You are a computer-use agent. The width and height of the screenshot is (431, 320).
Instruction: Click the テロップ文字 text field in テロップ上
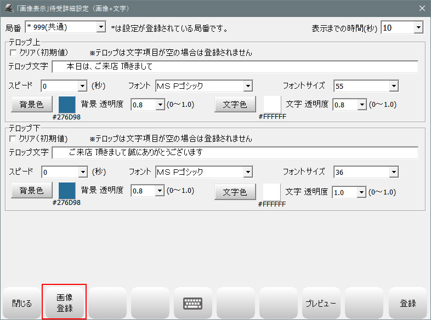point(235,67)
